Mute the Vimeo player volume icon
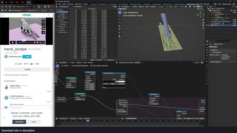 pos(34,42)
